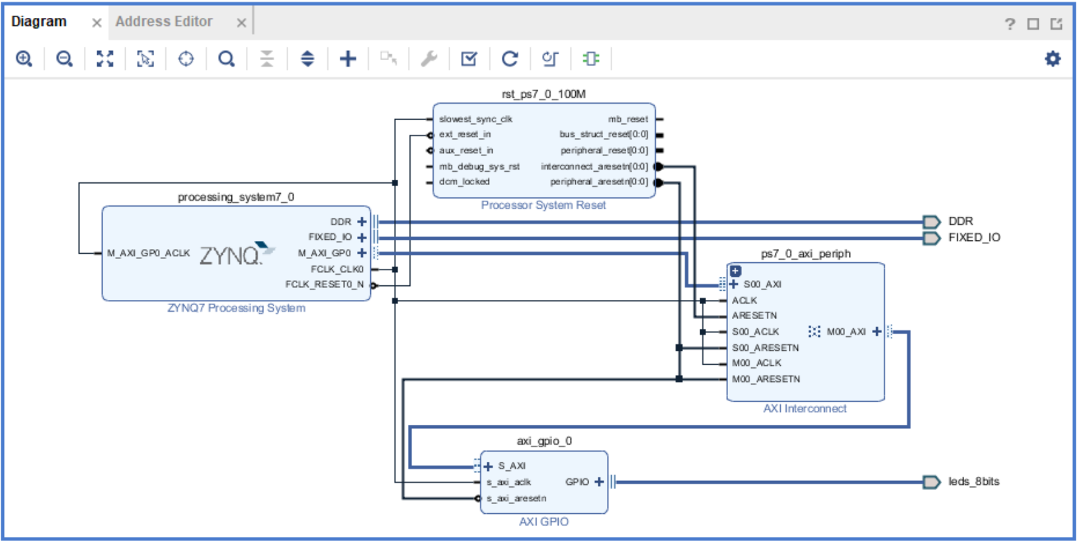Fit the diagram with Zoom Fit icon
Image resolution: width=1085 pixels, height=545 pixels.
point(105,59)
